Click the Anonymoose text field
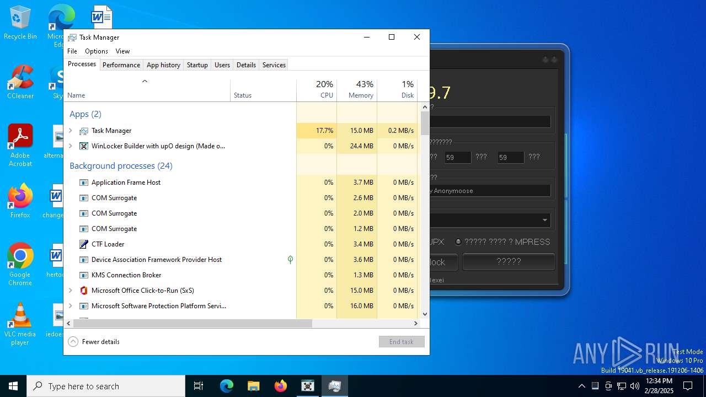This screenshot has height=397, width=706. (x=490, y=190)
